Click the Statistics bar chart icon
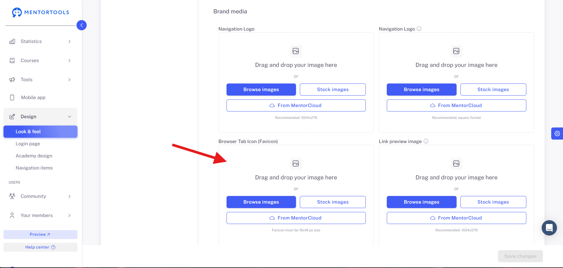The width and height of the screenshot is (563, 268). coord(12,41)
